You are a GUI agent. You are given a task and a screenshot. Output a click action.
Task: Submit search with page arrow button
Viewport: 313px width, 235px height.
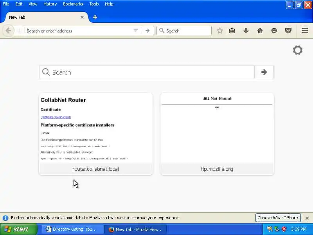[264, 72]
